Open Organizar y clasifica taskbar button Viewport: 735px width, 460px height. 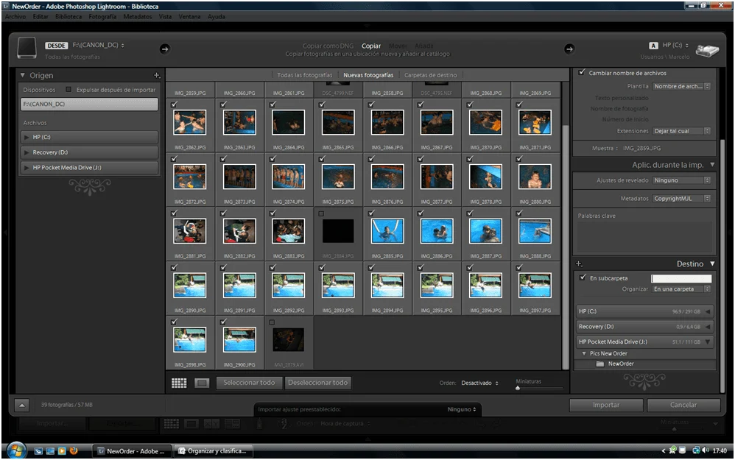click(214, 451)
